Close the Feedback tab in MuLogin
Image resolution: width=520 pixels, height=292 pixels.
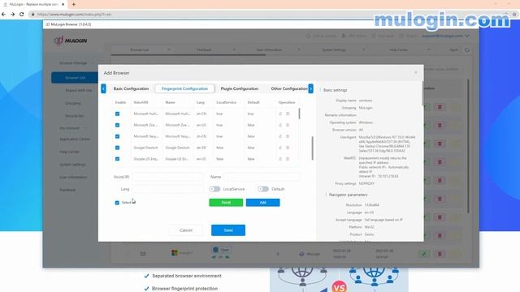point(234,50)
